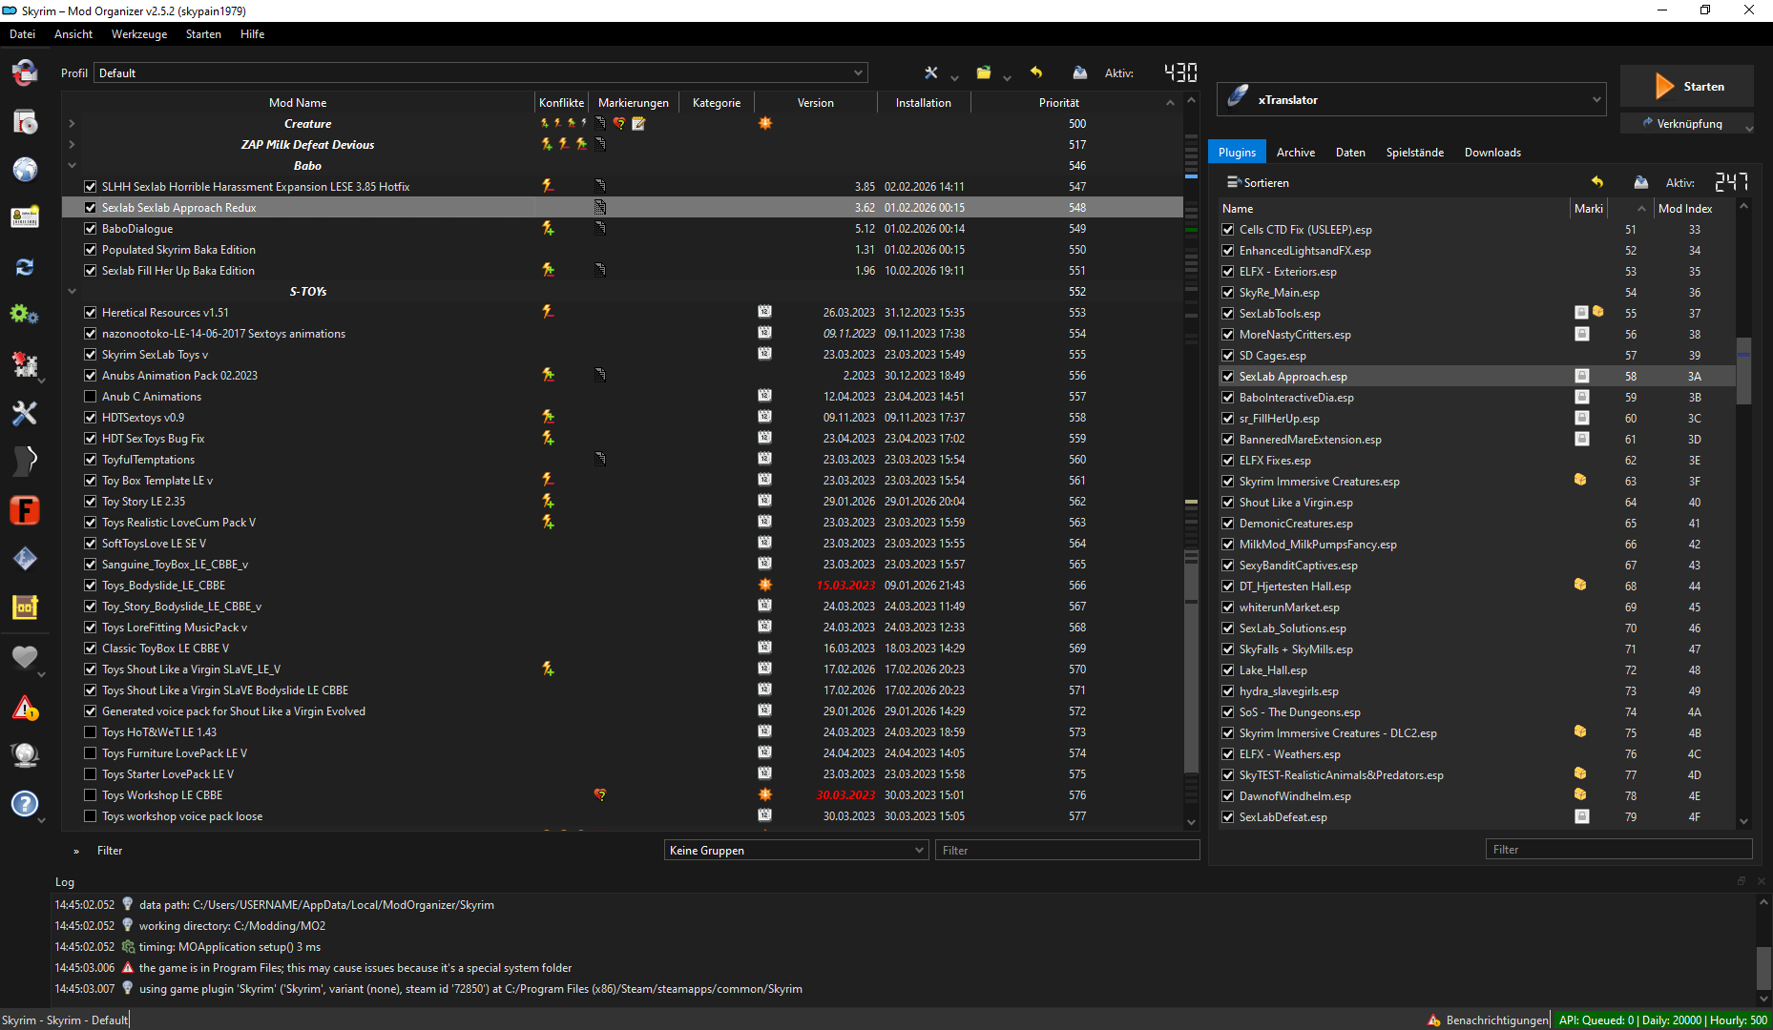Enable Toys HoT&WeT LE 1.43 mod
The height and width of the screenshot is (1030, 1773).
click(x=91, y=732)
